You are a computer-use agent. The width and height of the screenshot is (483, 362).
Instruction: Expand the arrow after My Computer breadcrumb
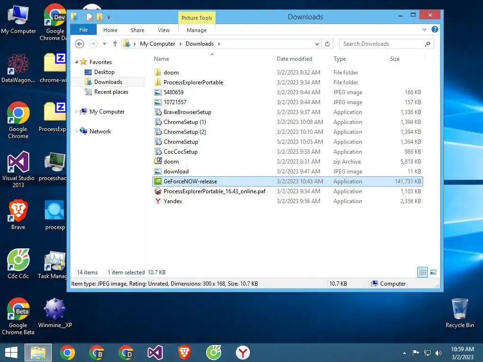coord(181,44)
